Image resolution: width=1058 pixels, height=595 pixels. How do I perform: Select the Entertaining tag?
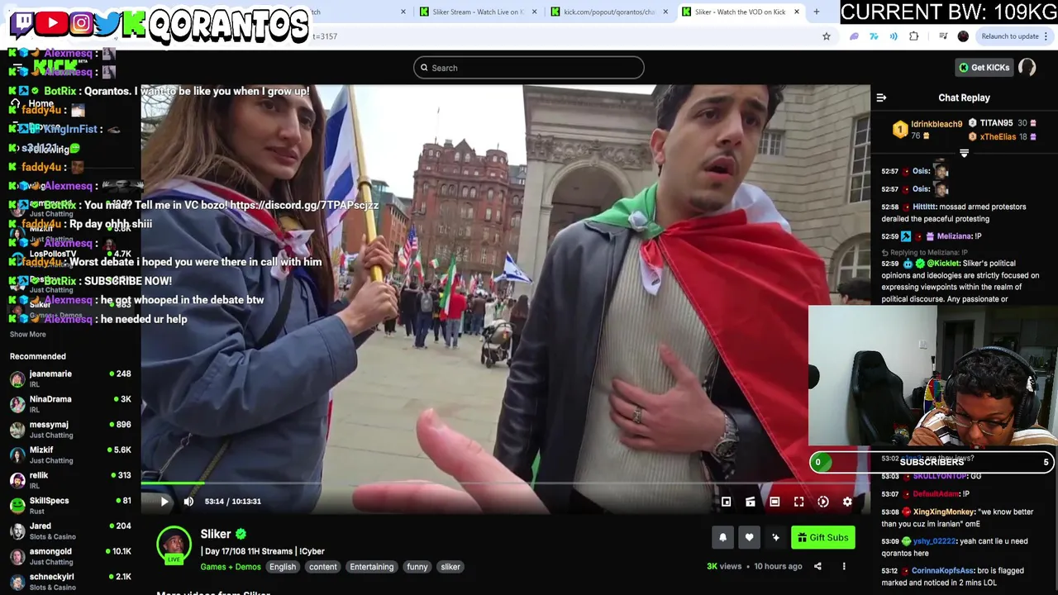tap(372, 567)
